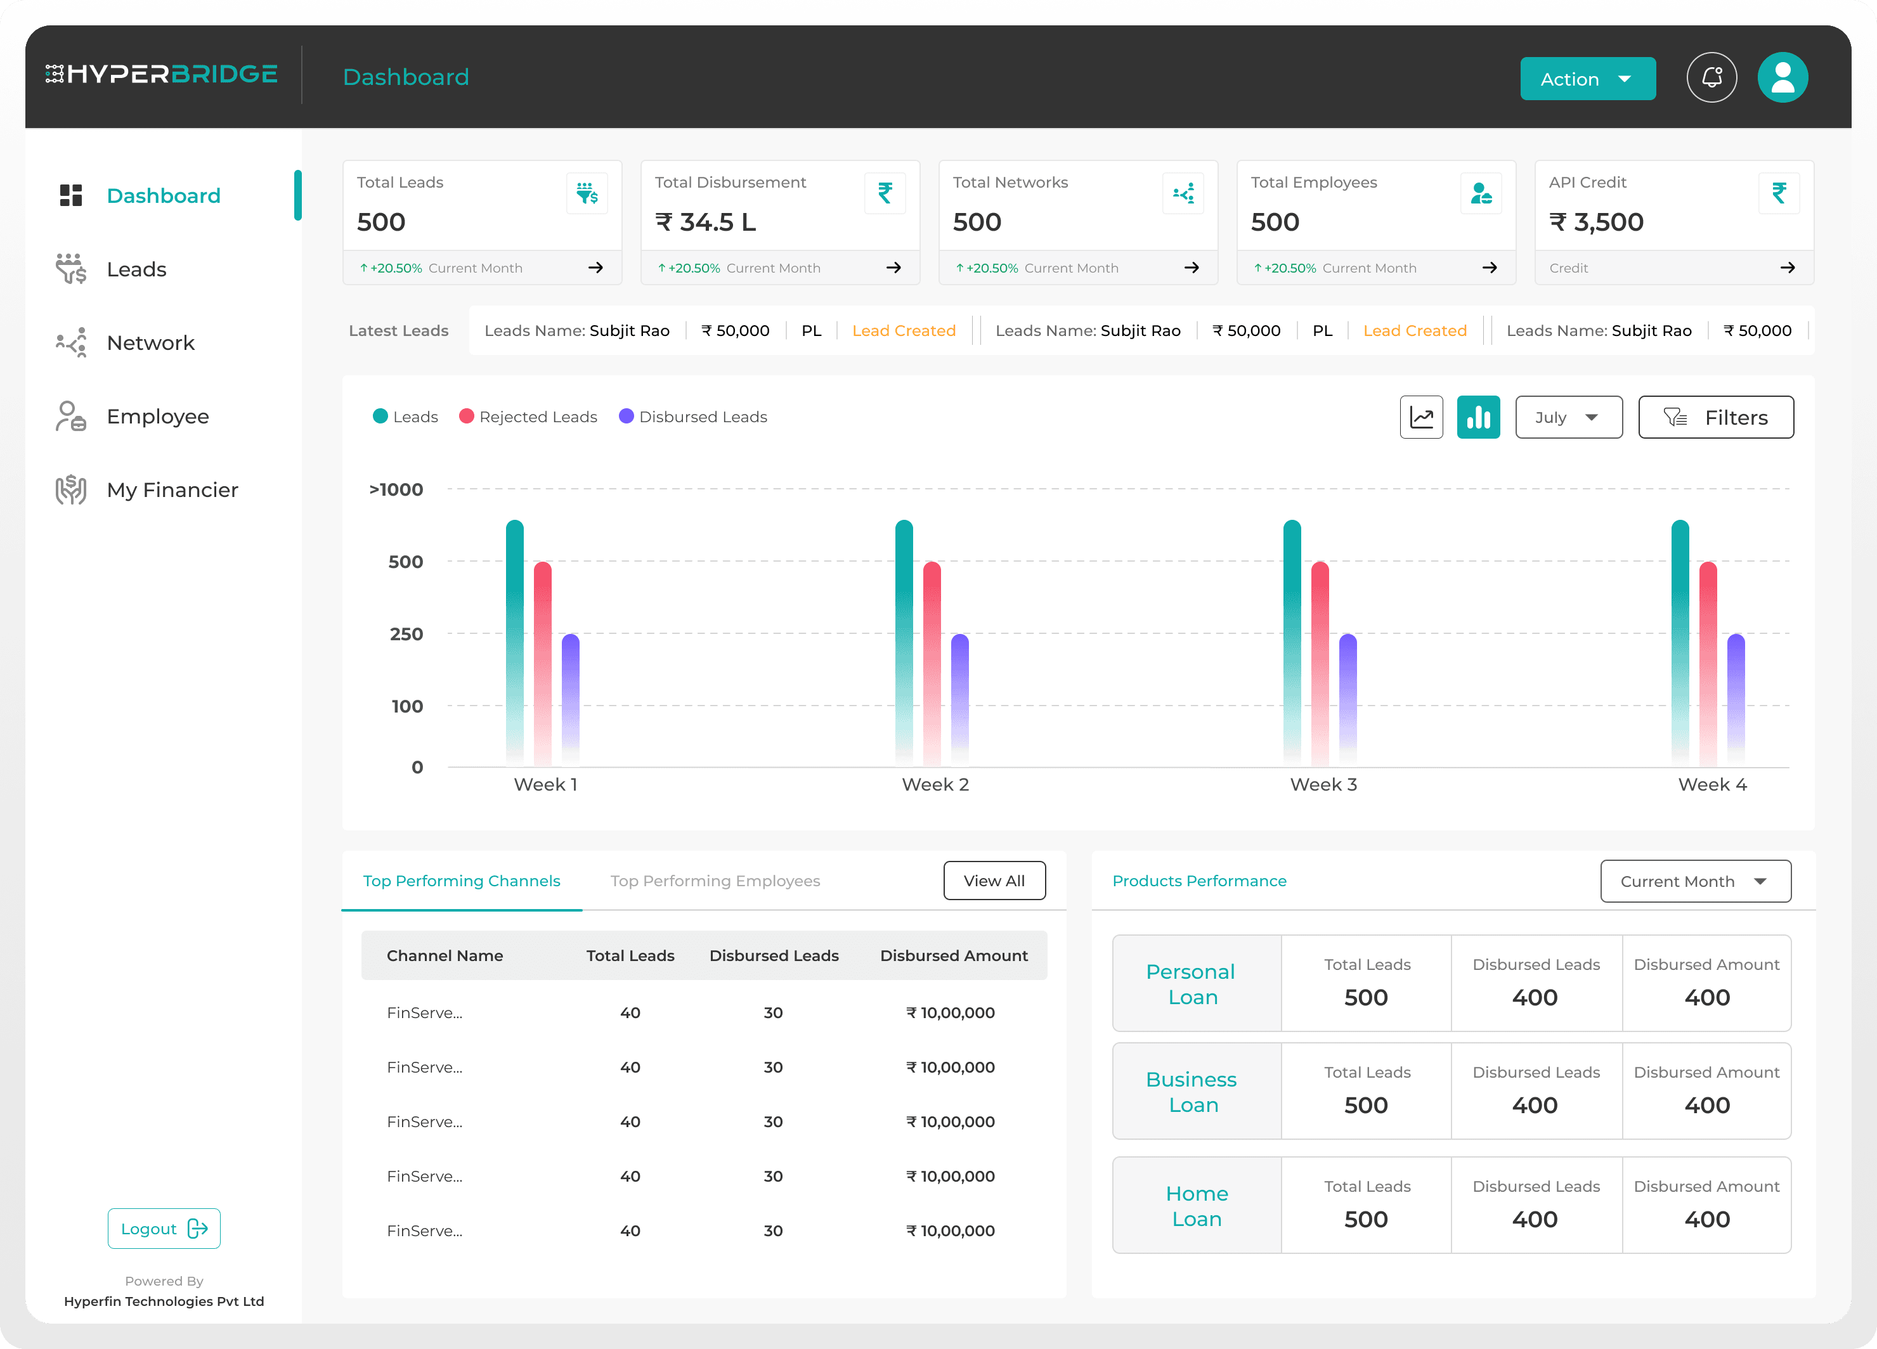Click the purple Disbursed Leads legend swatch
The image size is (1877, 1349).
click(627, 417)
